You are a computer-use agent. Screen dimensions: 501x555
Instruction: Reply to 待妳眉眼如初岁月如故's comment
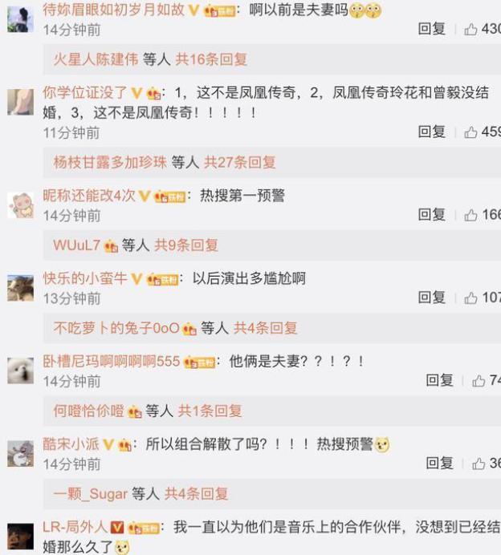432,29
